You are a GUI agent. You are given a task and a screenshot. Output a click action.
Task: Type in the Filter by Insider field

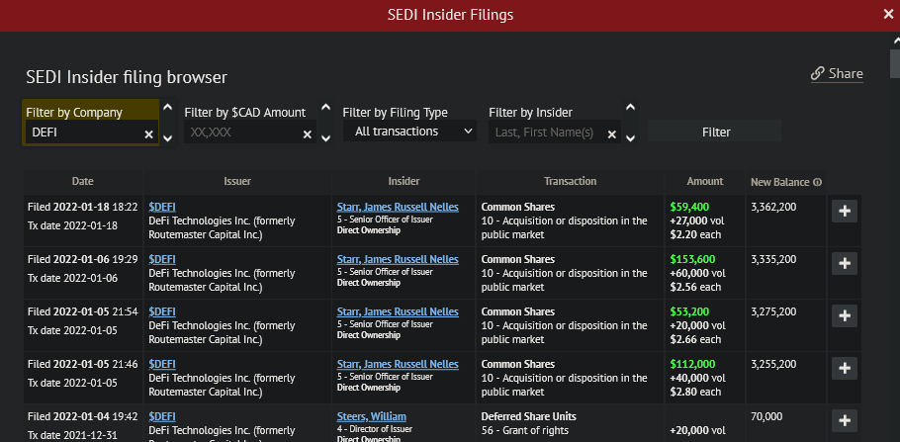549,133
